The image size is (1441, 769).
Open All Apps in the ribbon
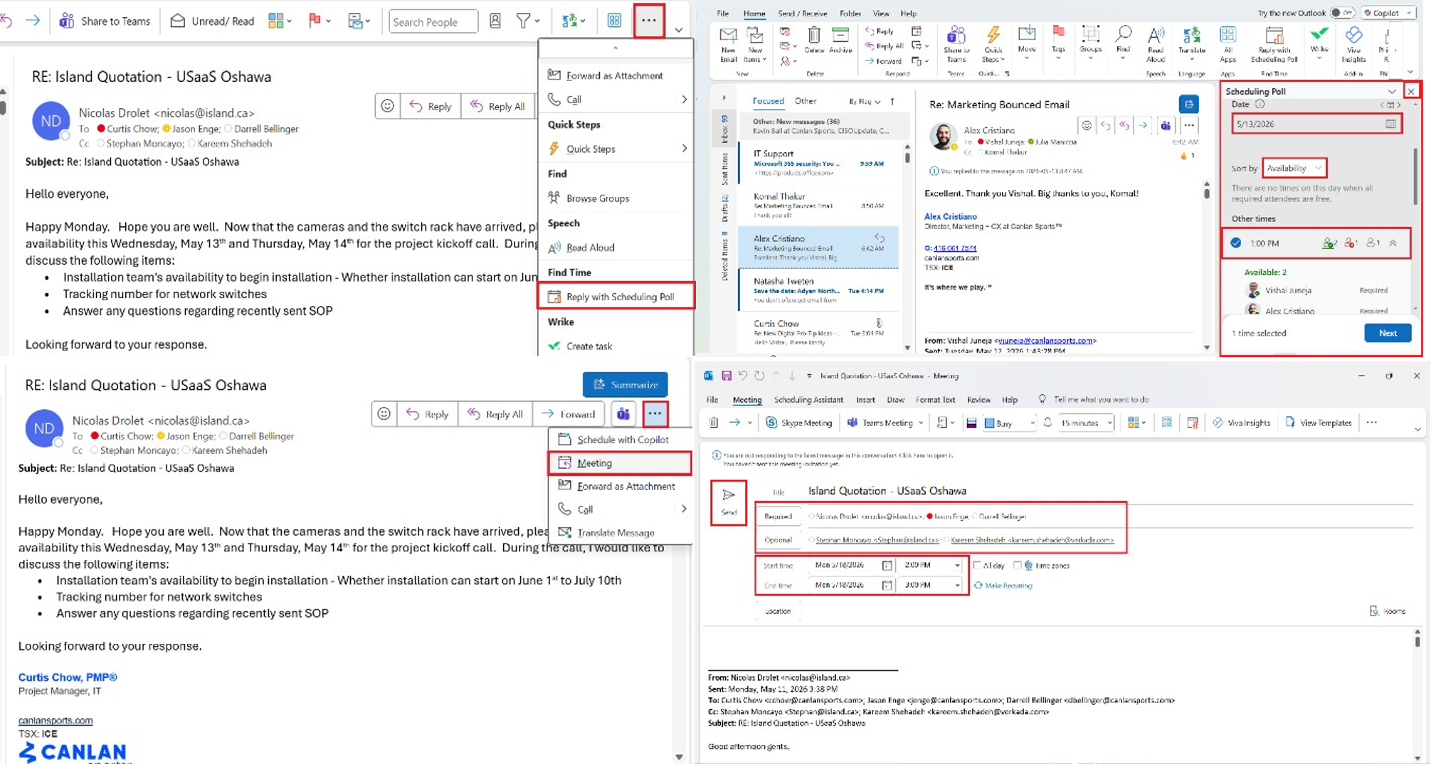[x=1228, y=44]
